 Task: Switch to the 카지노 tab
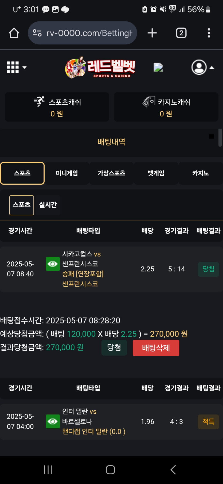(201, 173)
